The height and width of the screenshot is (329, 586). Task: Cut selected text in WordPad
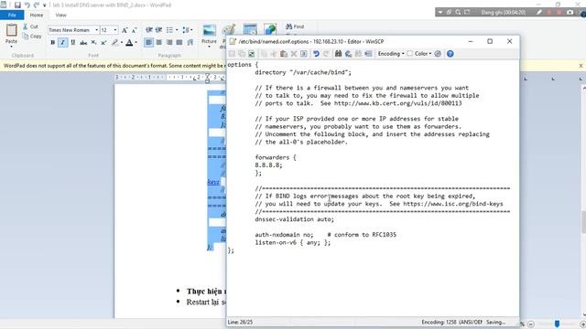click(30, 27)
